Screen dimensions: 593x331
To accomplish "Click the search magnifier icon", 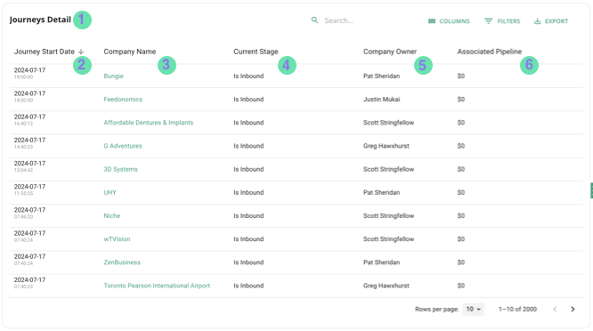I will coord(314,20).
